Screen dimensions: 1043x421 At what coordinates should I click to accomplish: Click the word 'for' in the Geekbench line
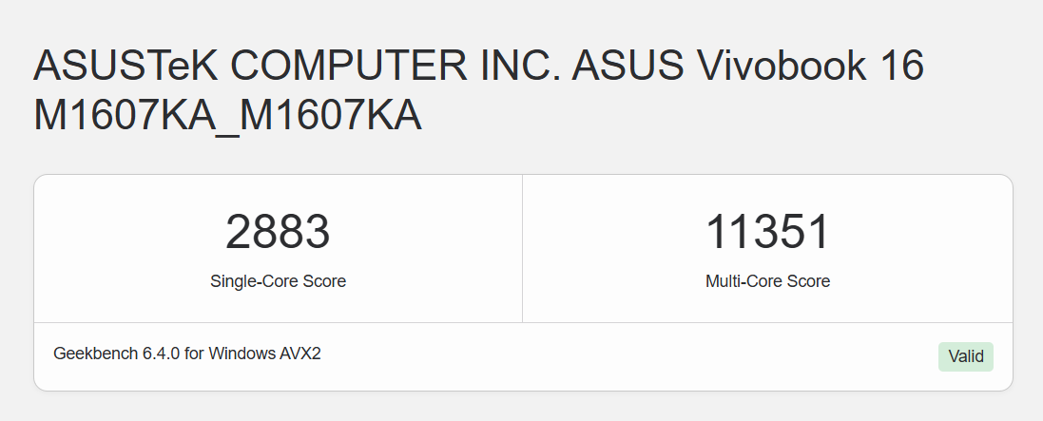click(x=196, y=354)
